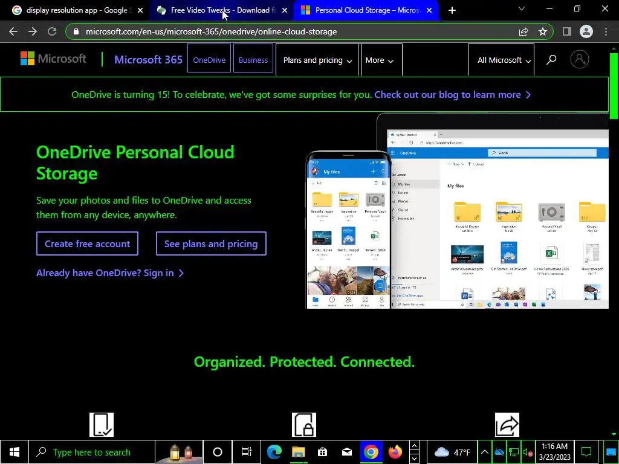Open Task View in the taskbar
The height and width of the screenshot is (464, 619).
coord(246,452)
